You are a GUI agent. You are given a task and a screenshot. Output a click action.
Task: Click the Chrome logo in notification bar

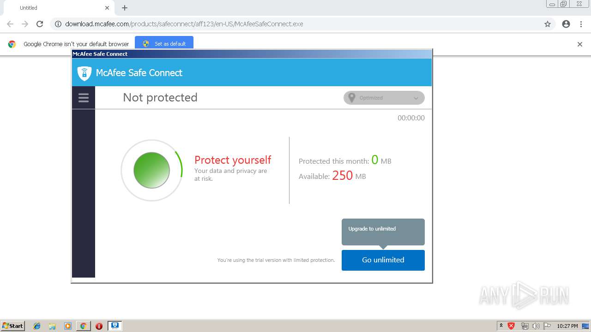coord(12,44)
